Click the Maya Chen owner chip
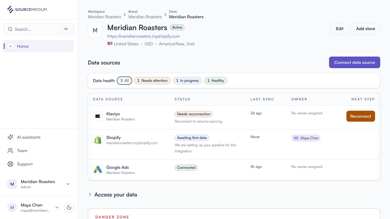Image resolution: width=390 pixels, height=219 pixels. [x=306, y=138]
